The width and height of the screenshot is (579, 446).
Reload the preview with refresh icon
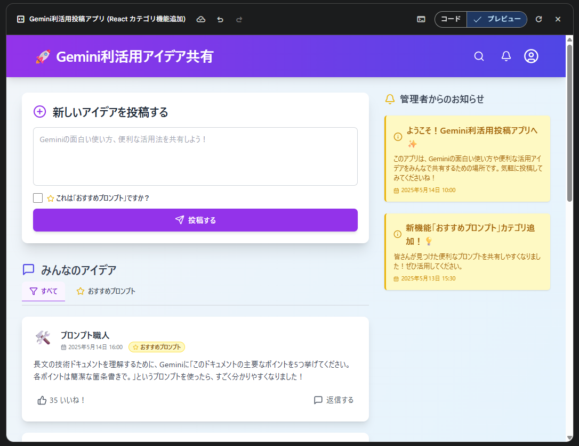tap(539, 19)
